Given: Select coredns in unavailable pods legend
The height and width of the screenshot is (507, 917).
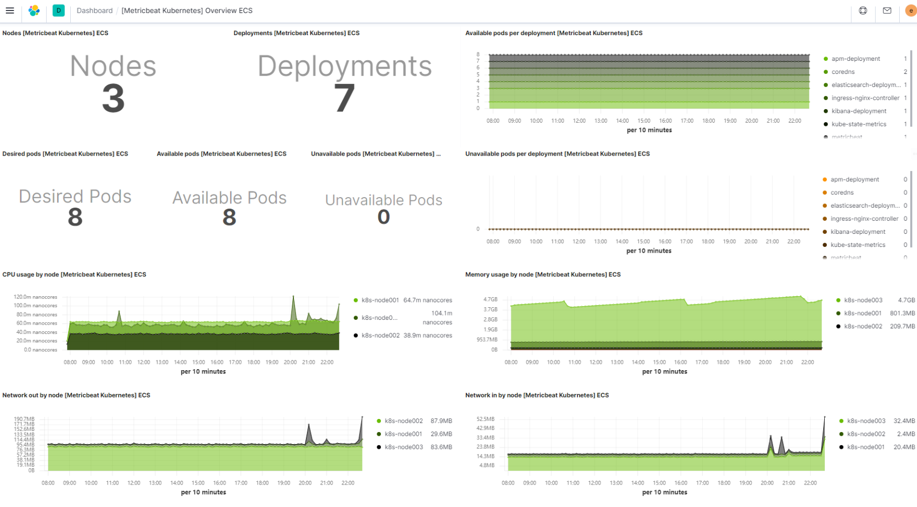Looking at the screenshot, I should [x=842, y=192].
